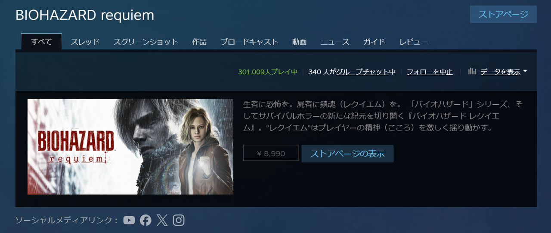Open the スクリーンショット tab
Screen dimensions: 551x233
click(145, 42)
